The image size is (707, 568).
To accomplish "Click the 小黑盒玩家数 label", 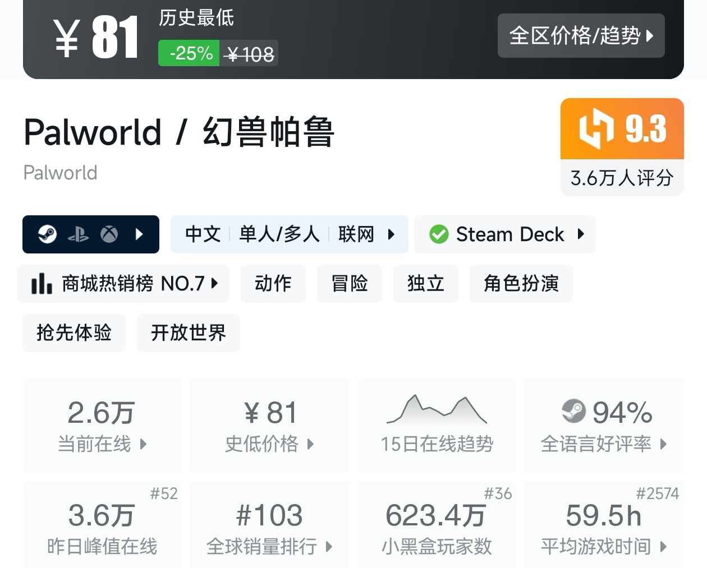I will (437, 546).
